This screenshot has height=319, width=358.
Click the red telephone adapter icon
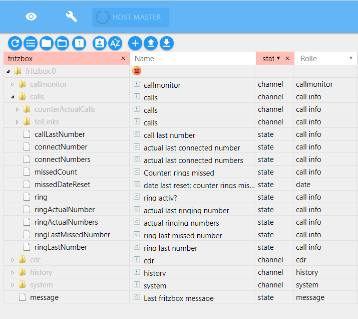(x=137, y=71)
